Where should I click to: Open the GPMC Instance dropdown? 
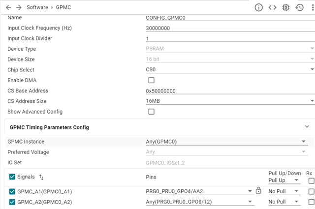click(226, 142)
